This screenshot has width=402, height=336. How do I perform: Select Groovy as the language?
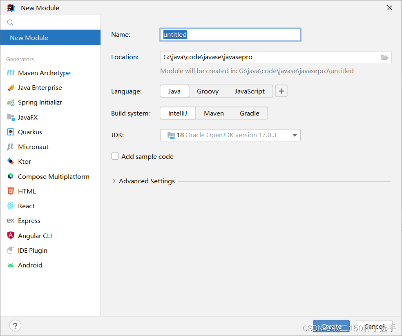pyautogui.click(x=208, y=91)
